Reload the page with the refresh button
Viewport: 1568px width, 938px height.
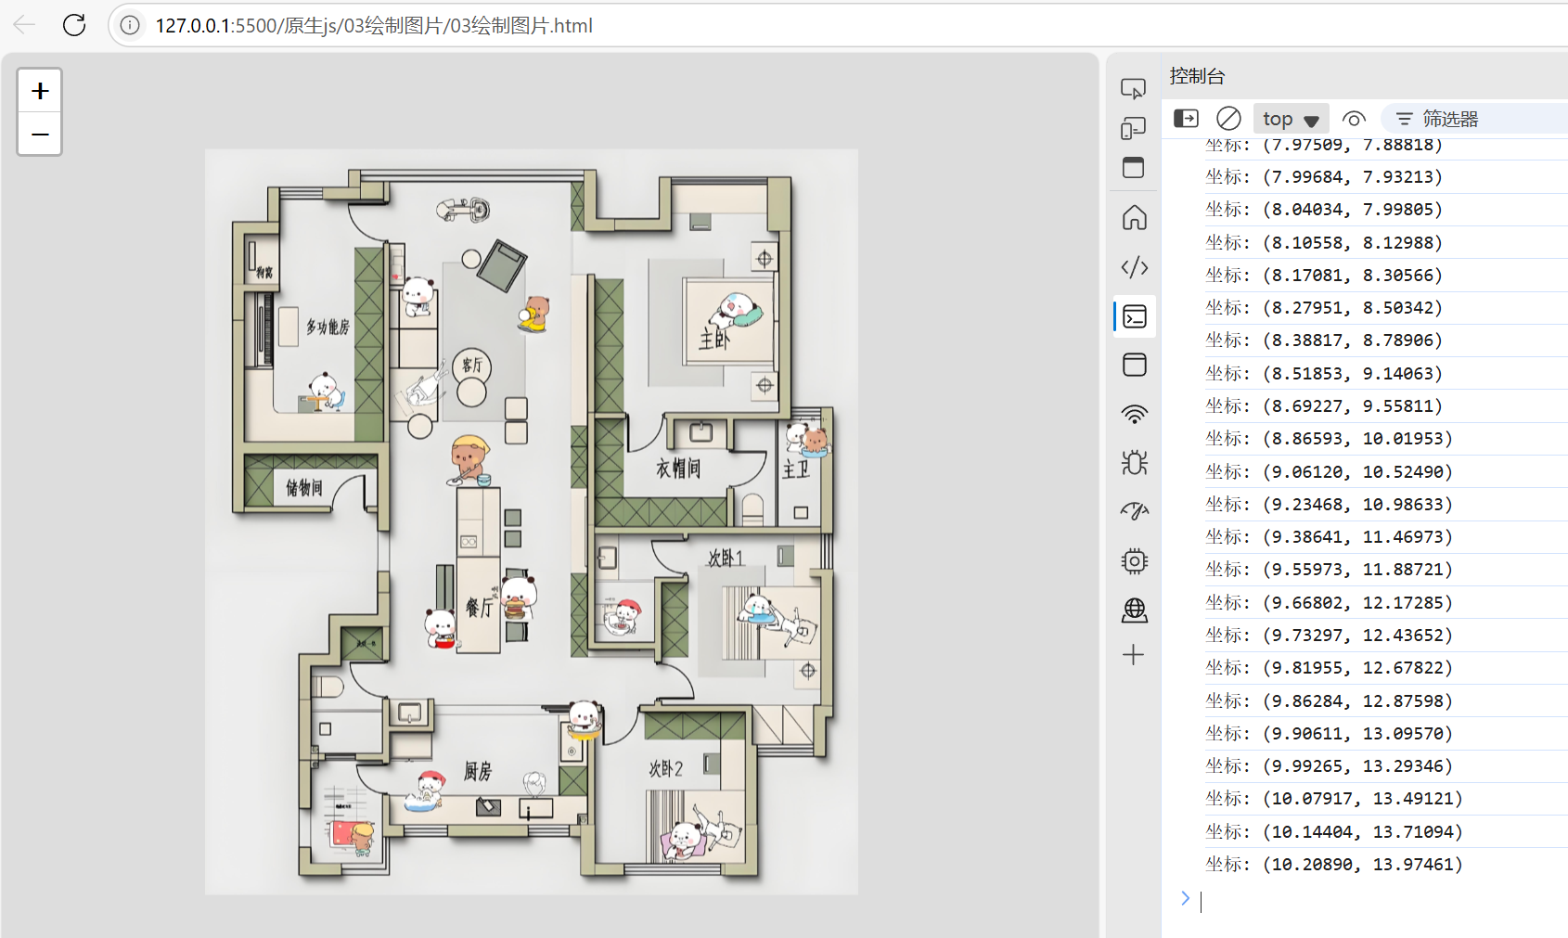coord(74,25)
